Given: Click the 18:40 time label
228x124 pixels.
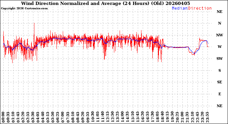Looking at the screenshot, I should click(x=162, y=117).
